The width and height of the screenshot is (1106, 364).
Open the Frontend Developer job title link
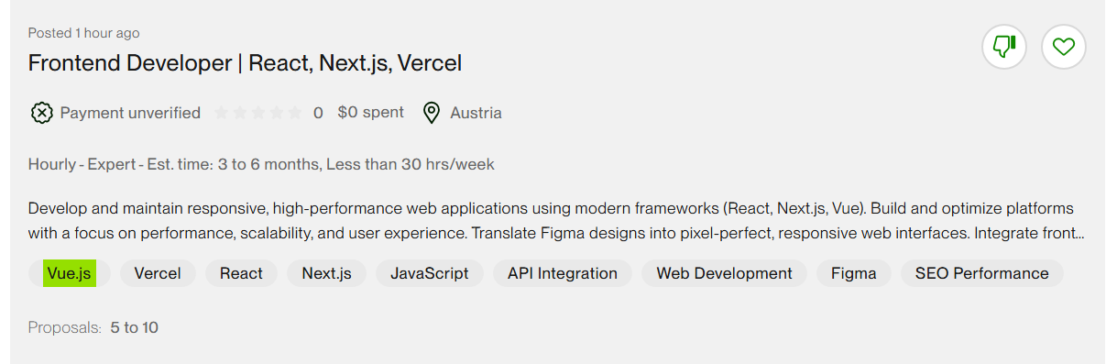[245, 63]
